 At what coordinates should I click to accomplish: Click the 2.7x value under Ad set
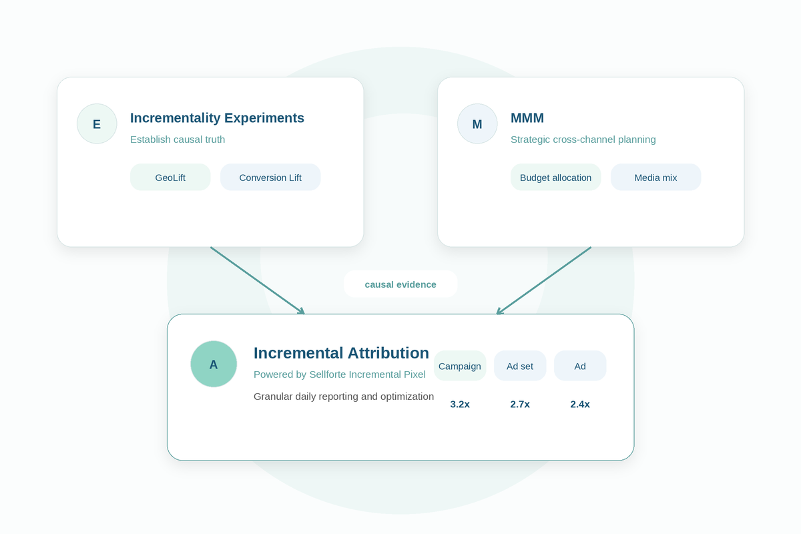(520, 404)
